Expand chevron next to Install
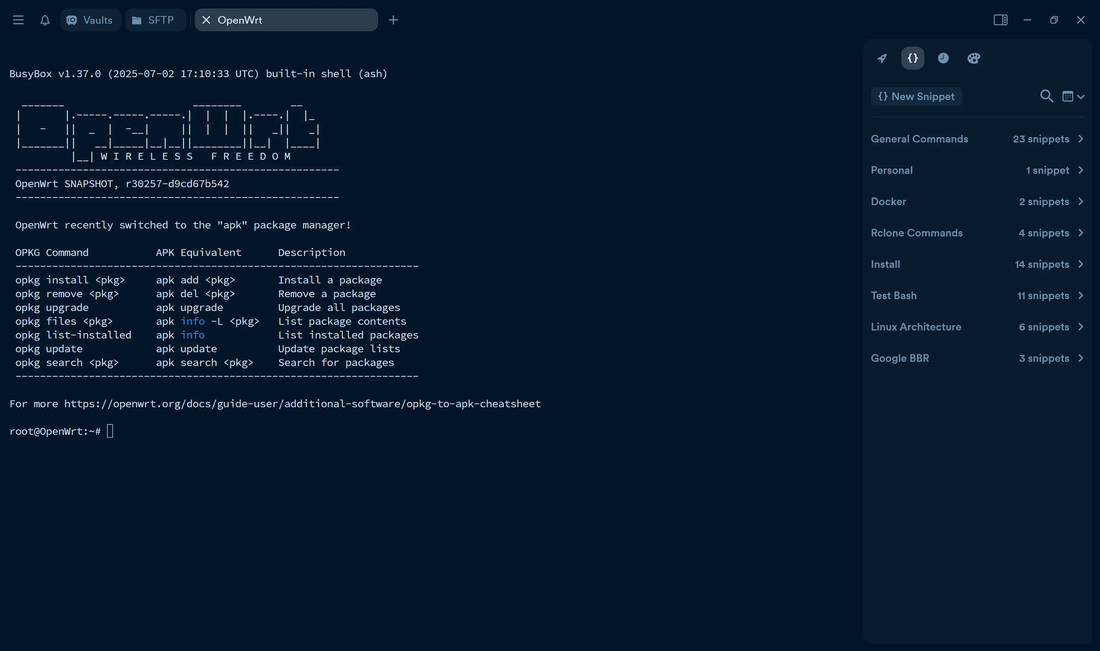1100x651 pixels. click(1081, 264)
